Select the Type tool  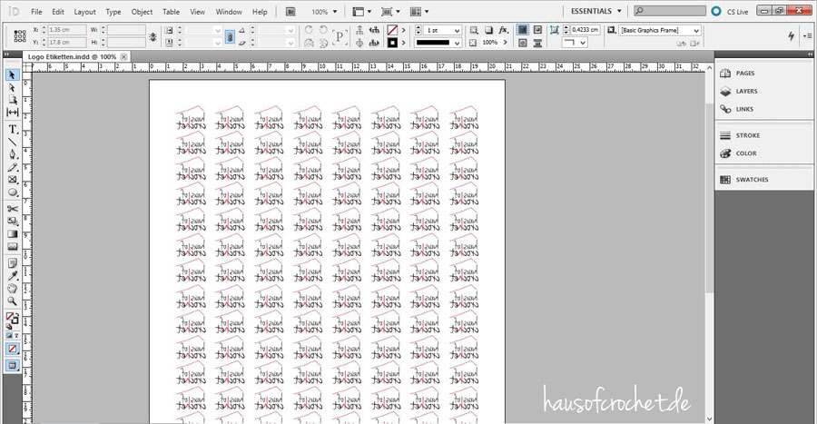pyautogui.click(x=13, y=129)
